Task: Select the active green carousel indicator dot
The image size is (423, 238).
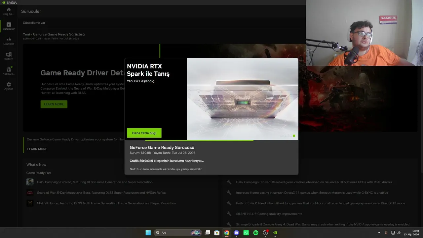Action: click(294, 136)
